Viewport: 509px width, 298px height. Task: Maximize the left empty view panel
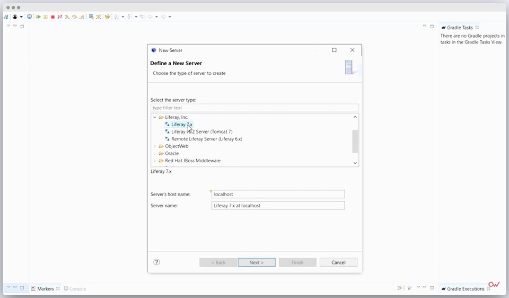[x=22, y=27]
